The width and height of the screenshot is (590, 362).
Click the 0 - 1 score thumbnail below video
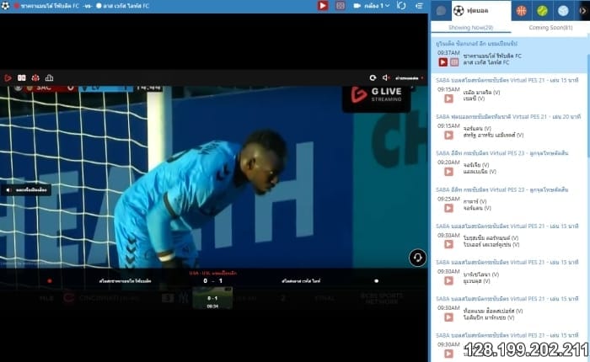(212, 298)
